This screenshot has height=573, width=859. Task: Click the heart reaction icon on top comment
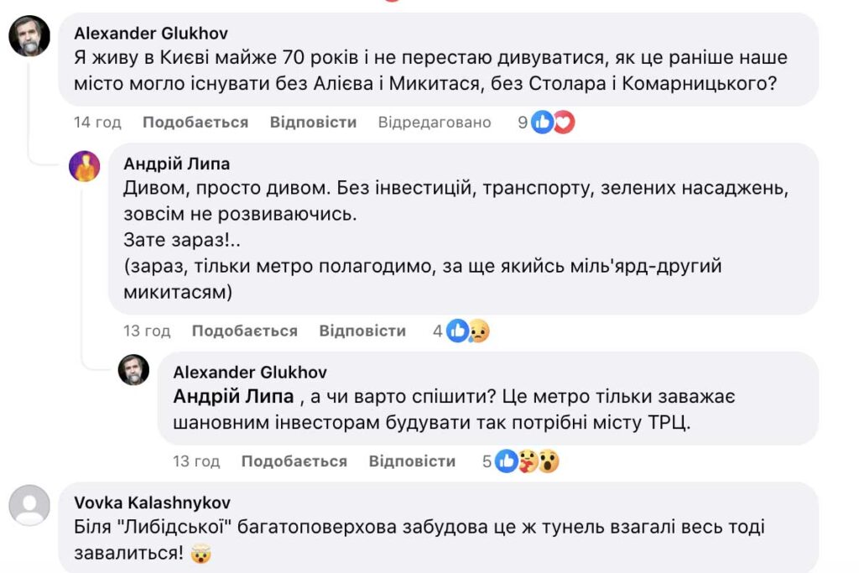coord(565,122)
